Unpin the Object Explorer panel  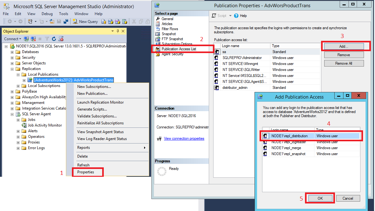117,31
